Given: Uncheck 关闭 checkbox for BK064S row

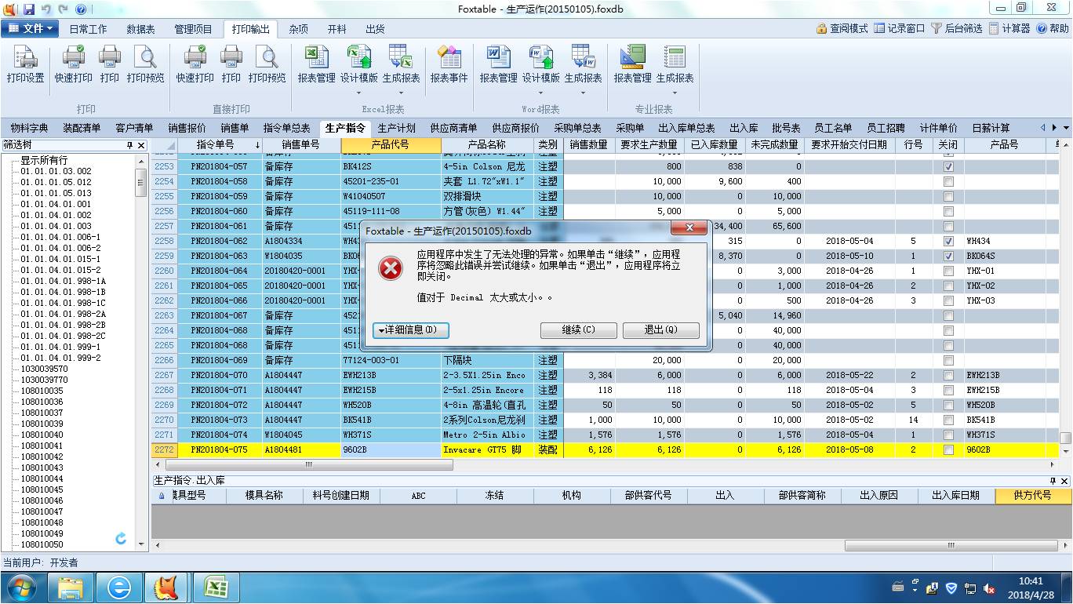Looking at the screenshot, I should pyautogui.click(x=948, y=257).
